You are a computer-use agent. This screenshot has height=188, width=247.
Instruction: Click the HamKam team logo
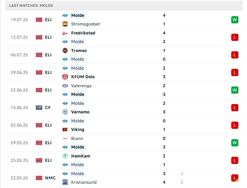click(65, 156)
